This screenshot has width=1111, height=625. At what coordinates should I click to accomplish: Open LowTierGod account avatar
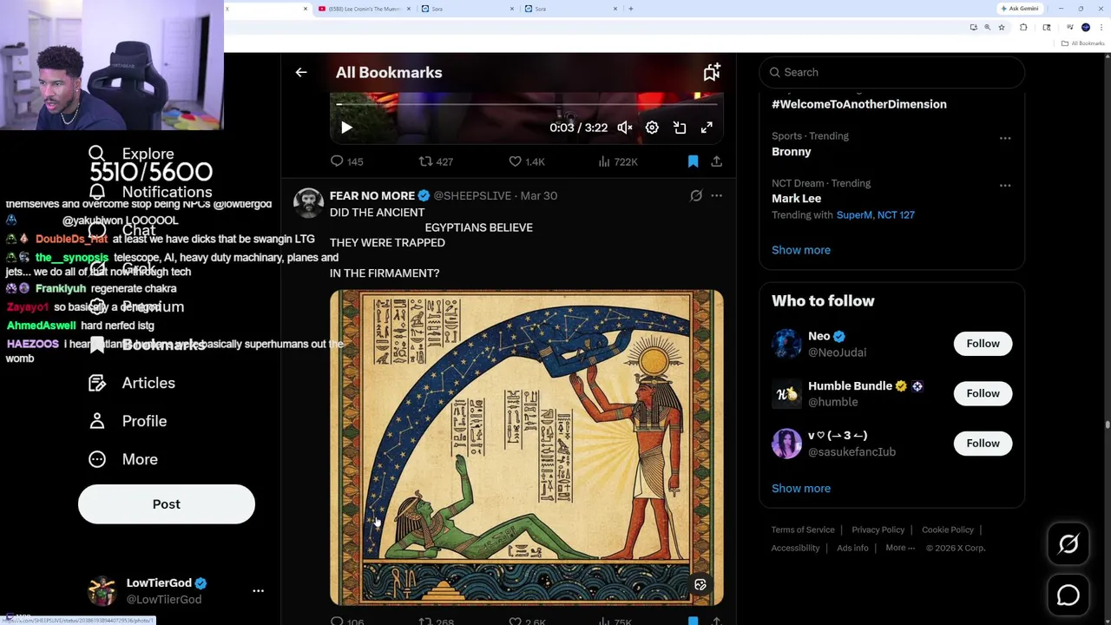tap(102, 591)
